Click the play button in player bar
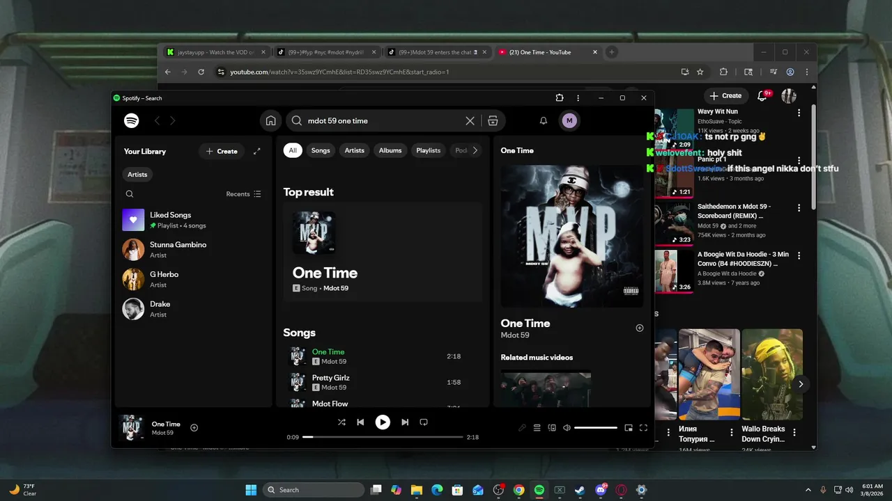 (x=383, y=422)
